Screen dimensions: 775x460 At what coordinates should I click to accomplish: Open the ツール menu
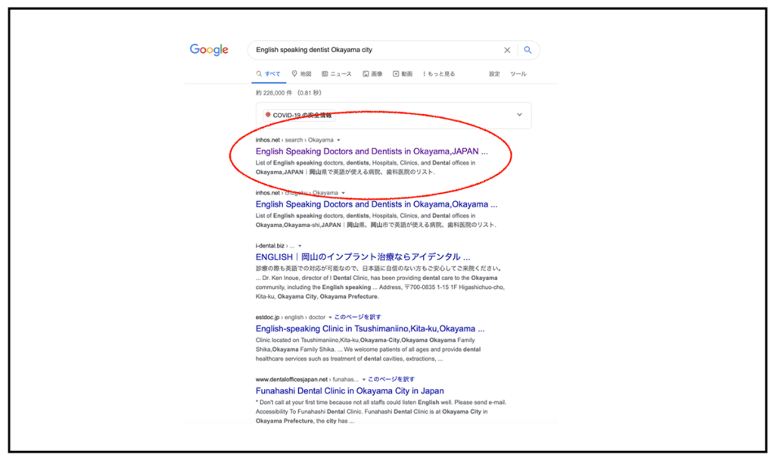pos(518,73)
